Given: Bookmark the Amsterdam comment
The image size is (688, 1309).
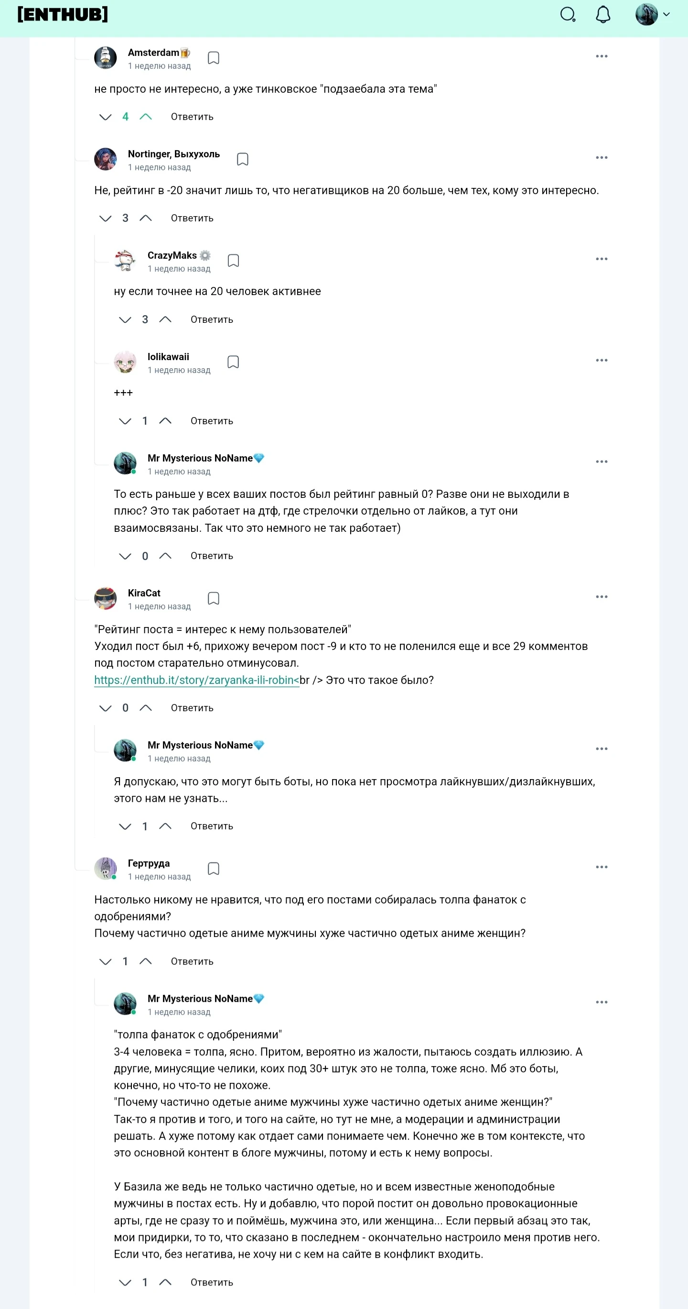Looking at the screenshot, I should click(213, 58).
